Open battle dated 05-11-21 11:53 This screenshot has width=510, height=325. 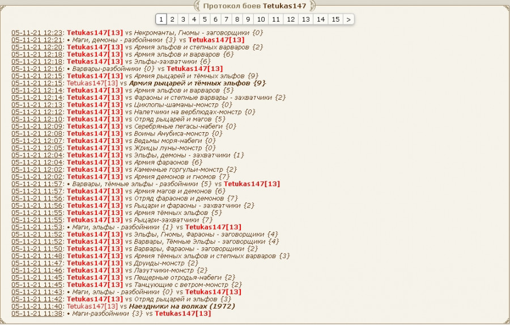click(x=37, y=227)
